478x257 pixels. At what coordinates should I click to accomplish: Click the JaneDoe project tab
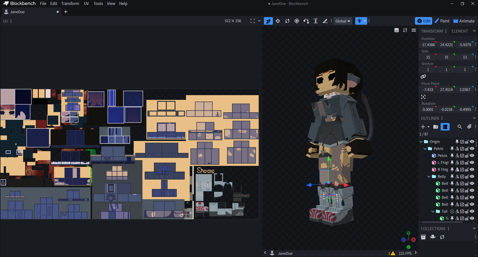tap(31, 12)
